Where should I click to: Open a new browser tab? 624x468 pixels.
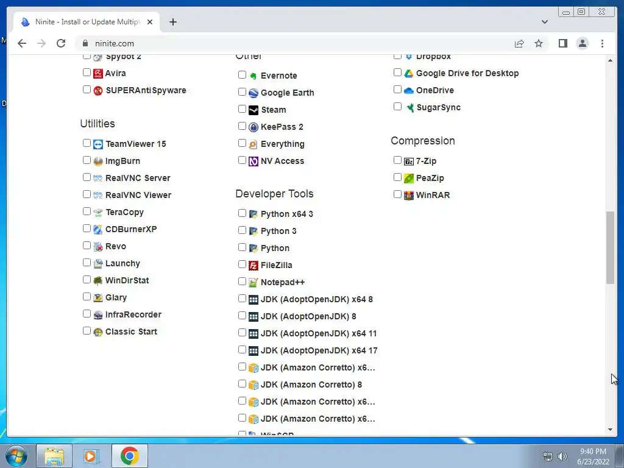[x=172, y=22]
